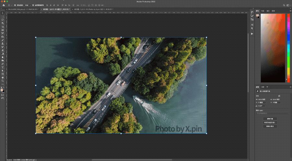Switch to the first document tab
The image size is (292, 161).
point(23,9)
